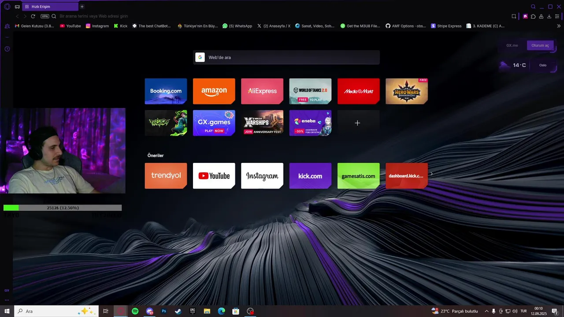Open Instagram bookmark in bookmarks bar

(x=97, y=26)
